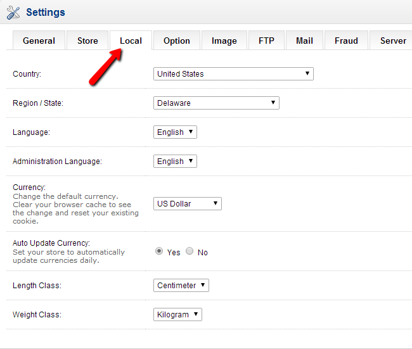The width and height of the screenshot is (412, 349).
Task: Open the Region / State dropdown
Action: pyautogui.click(x=216, y=103)
